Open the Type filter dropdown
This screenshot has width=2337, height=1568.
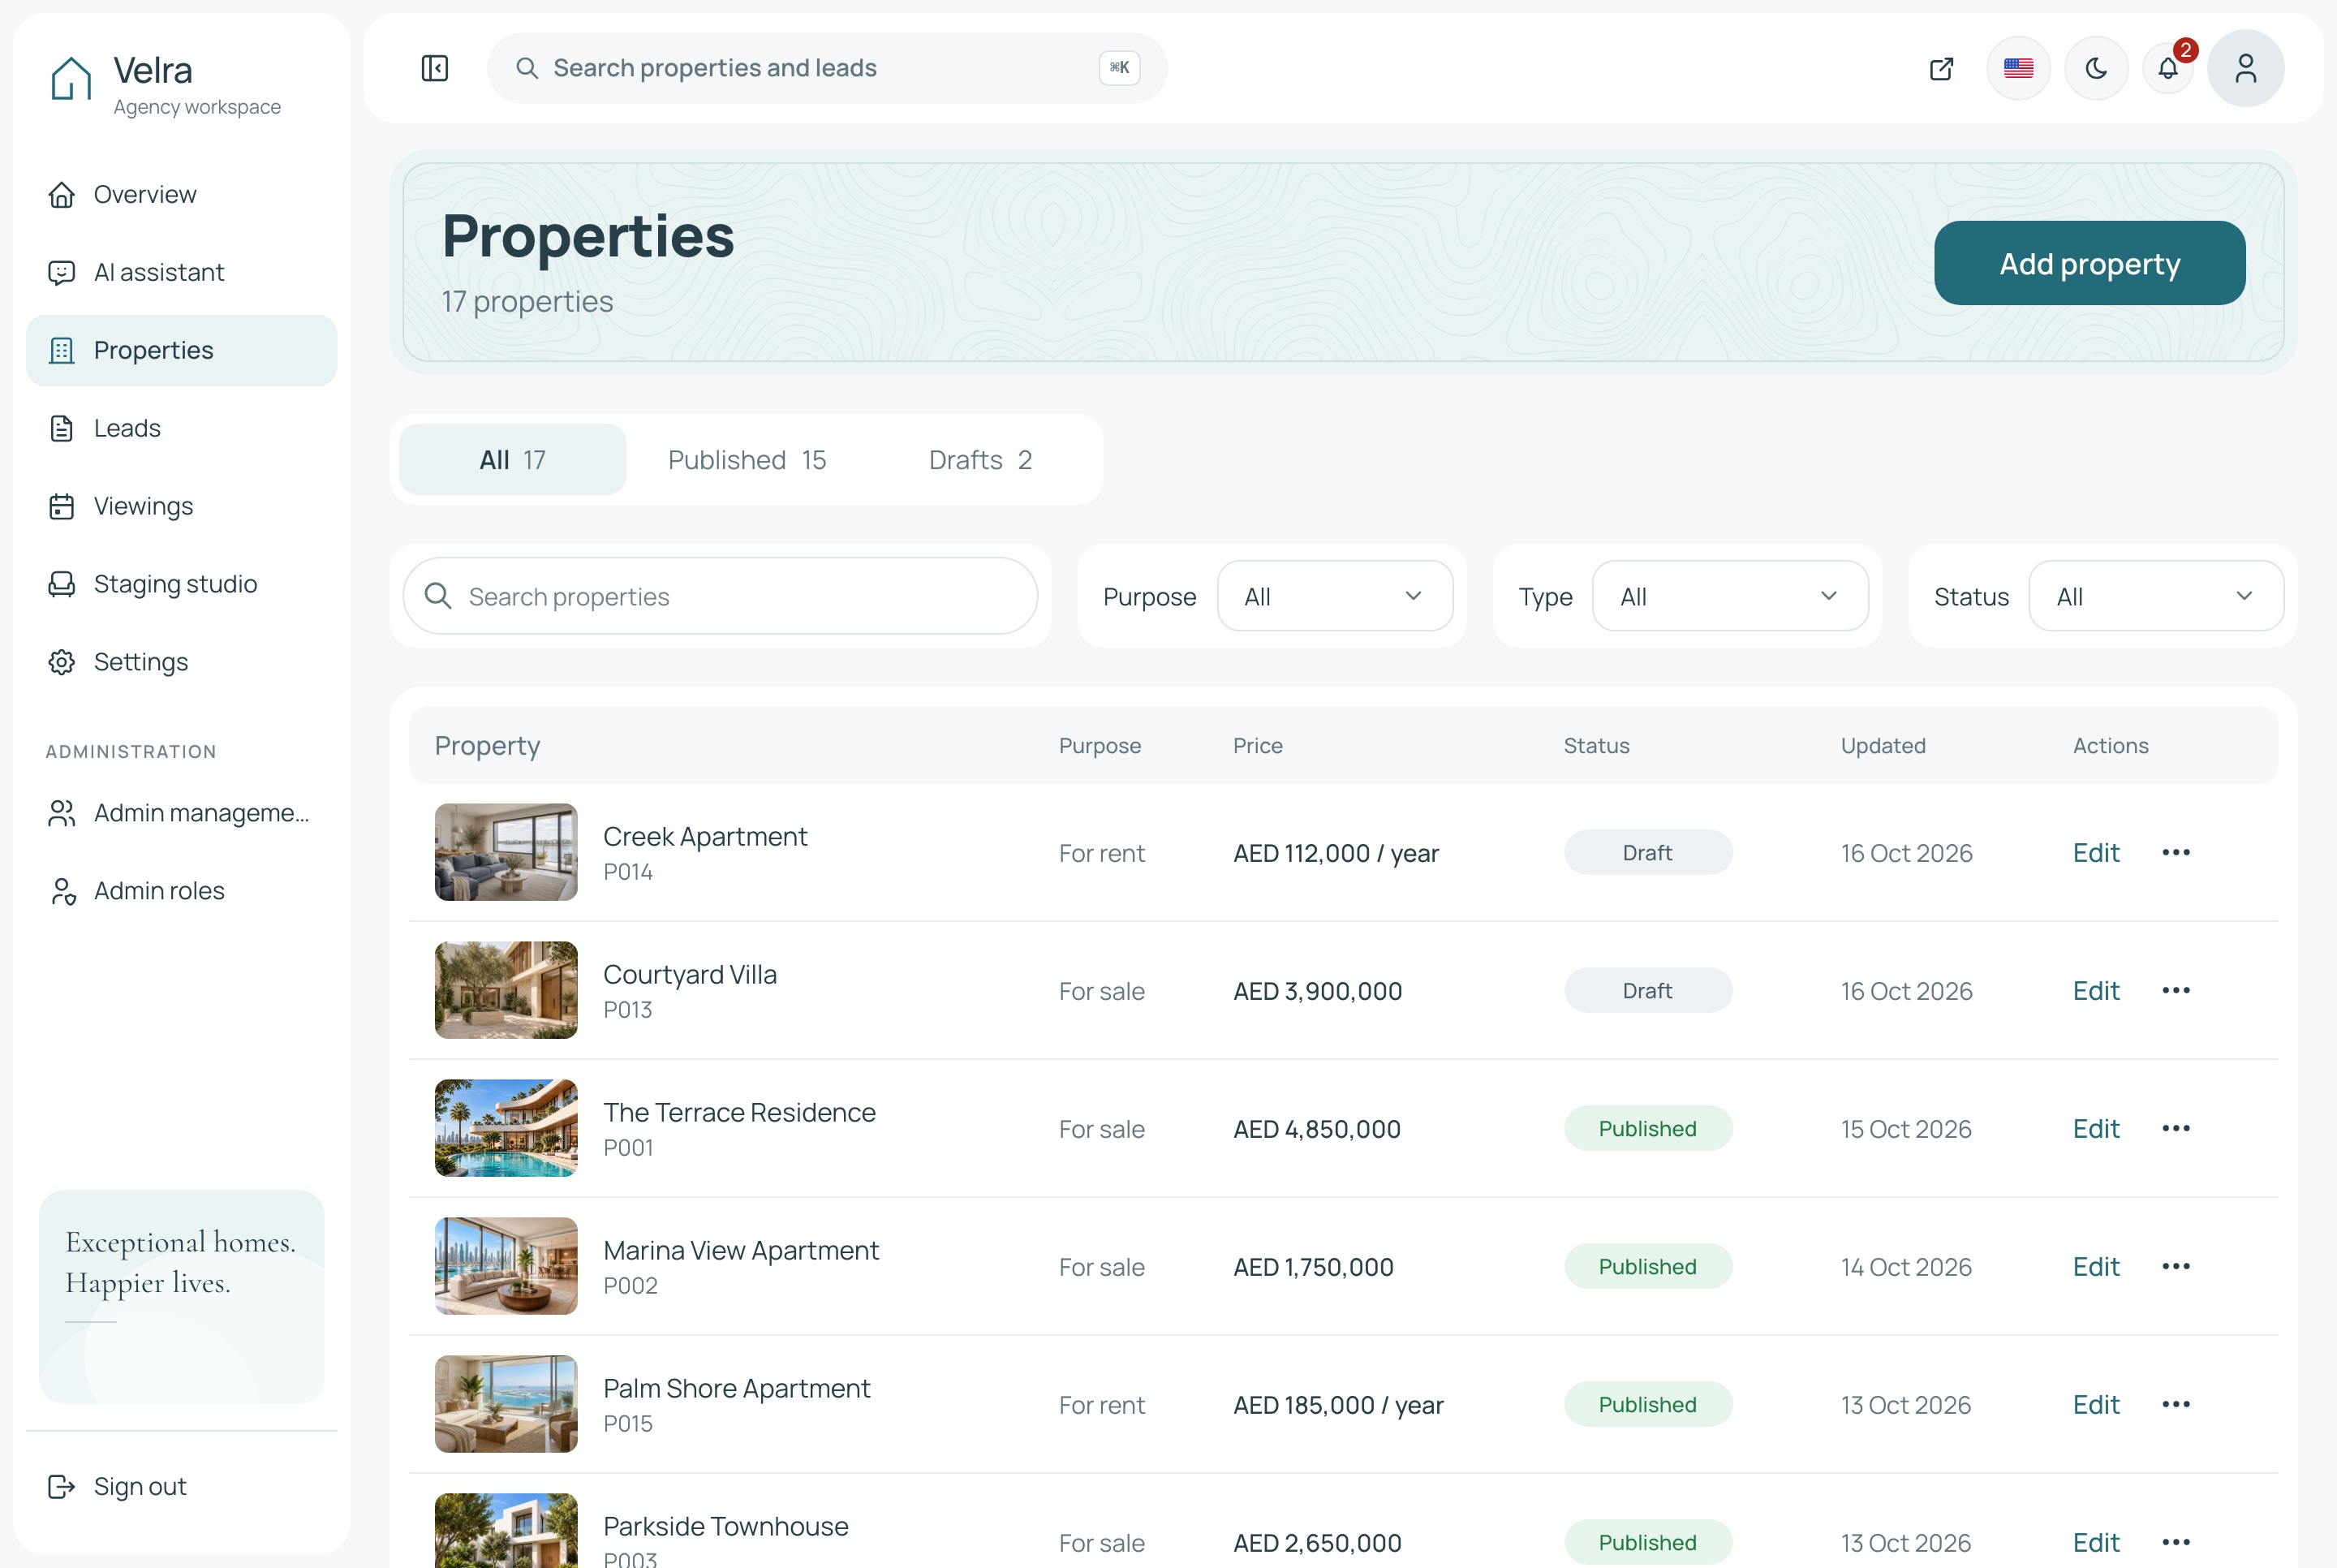tap(1730, 596)
